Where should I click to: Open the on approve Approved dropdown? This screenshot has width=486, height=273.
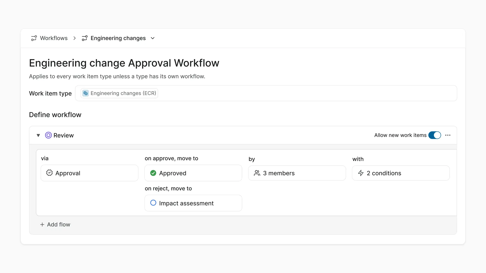coord(193,173)
